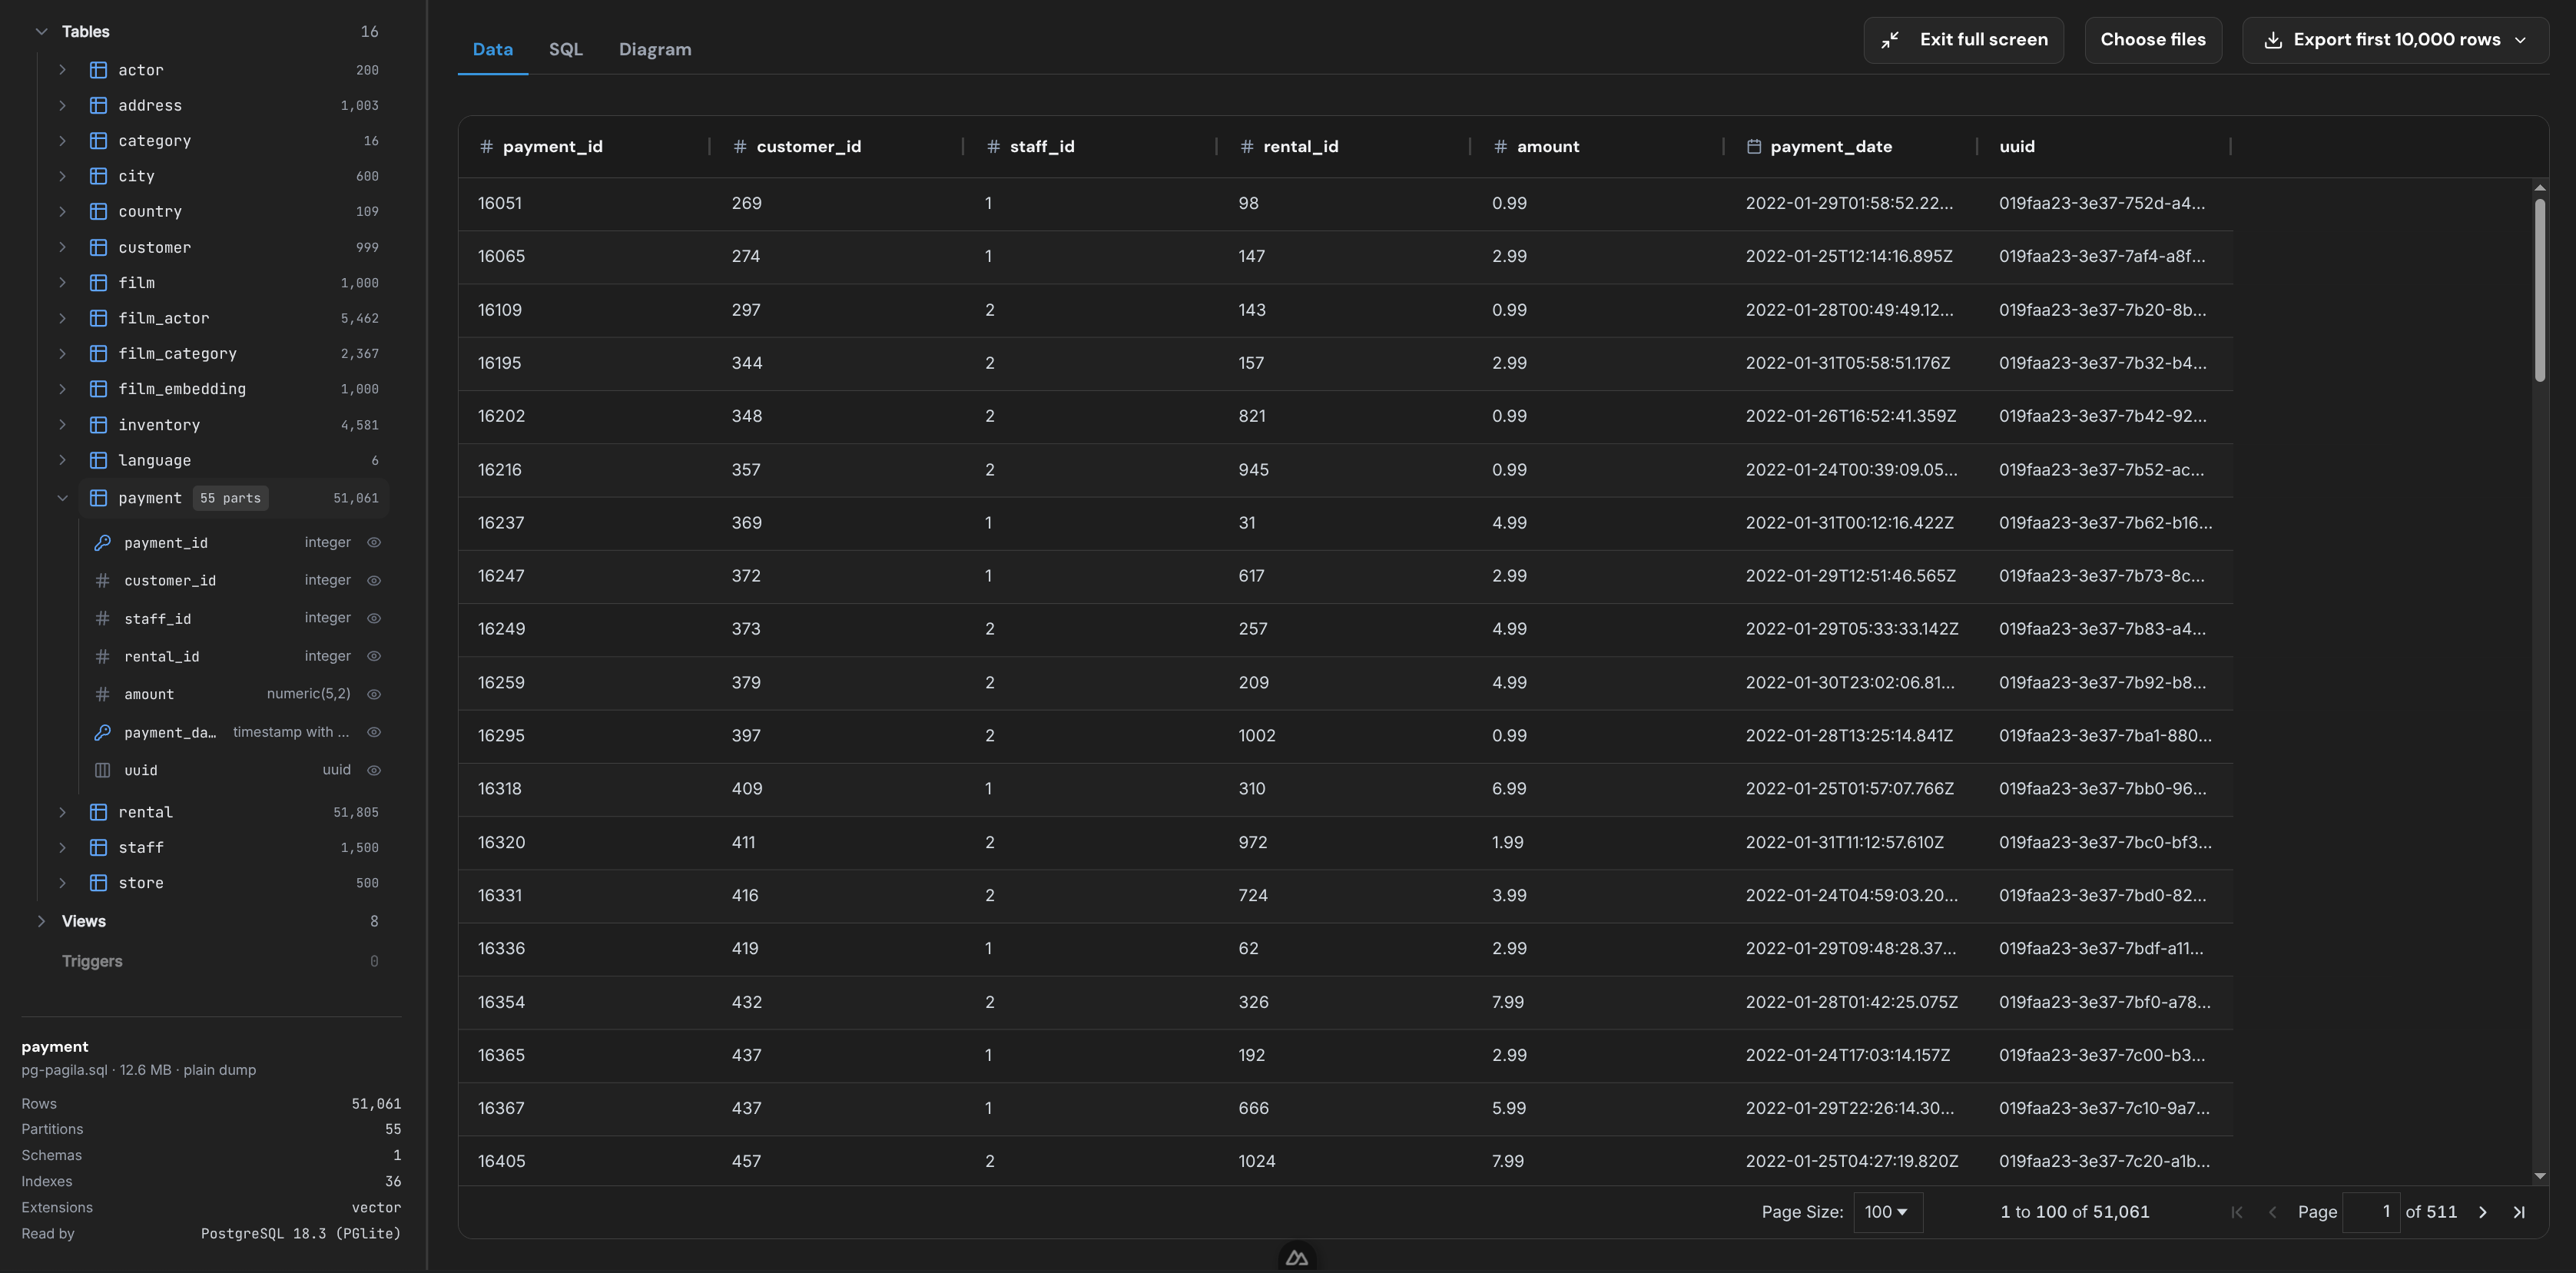Click the payment_id primary key icon
2576x1273 pixels.
pyautogui.click(x=102, y=542)
